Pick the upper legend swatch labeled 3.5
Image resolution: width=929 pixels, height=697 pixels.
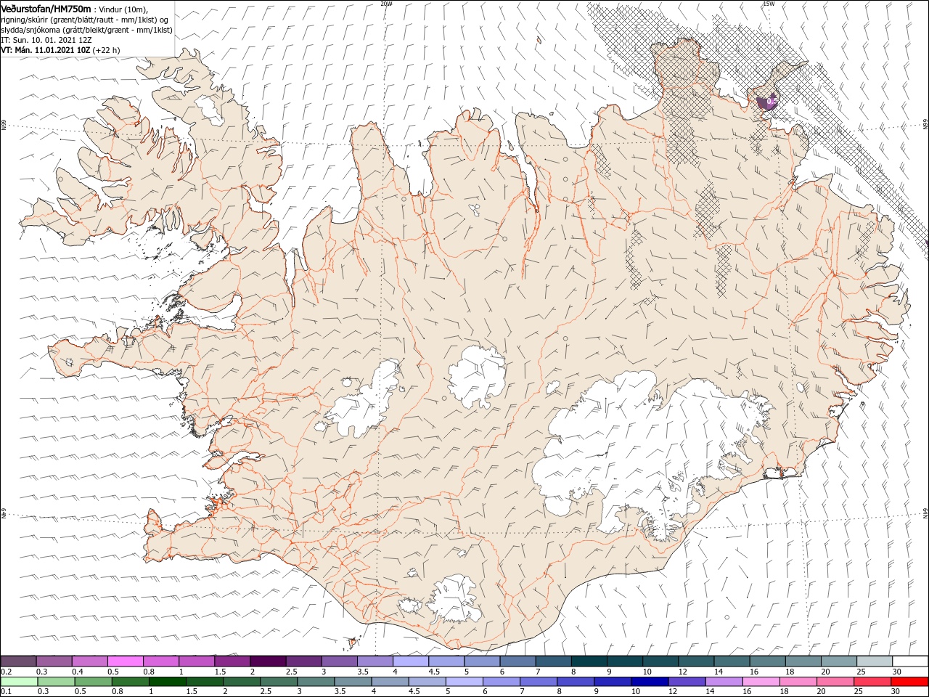[375, 661]
